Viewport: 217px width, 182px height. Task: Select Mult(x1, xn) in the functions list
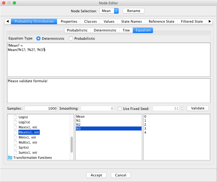(x=28, y=143)
